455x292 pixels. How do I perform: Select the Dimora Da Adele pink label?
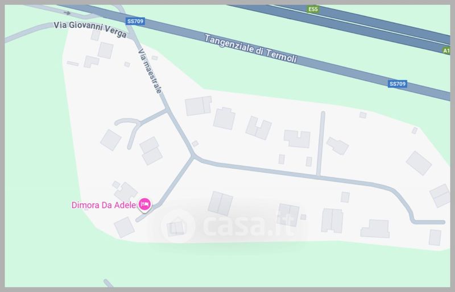click(x=104, y=205)
